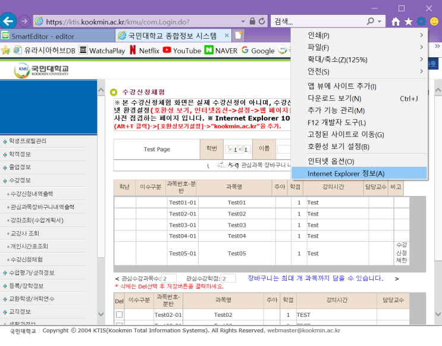Open 확대/축소(Z)(125%) submenu
The image size is (442, 346).
[x=359, y=60]
